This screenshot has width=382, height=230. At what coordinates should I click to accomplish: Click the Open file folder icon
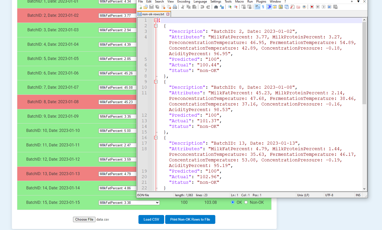point(146,7)
